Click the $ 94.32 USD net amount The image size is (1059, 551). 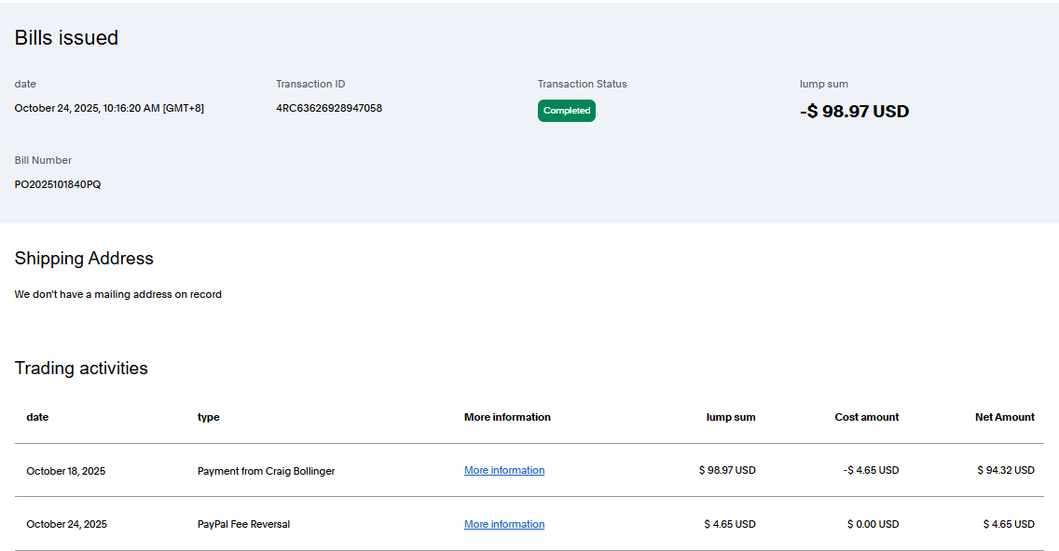[1005, 471]
